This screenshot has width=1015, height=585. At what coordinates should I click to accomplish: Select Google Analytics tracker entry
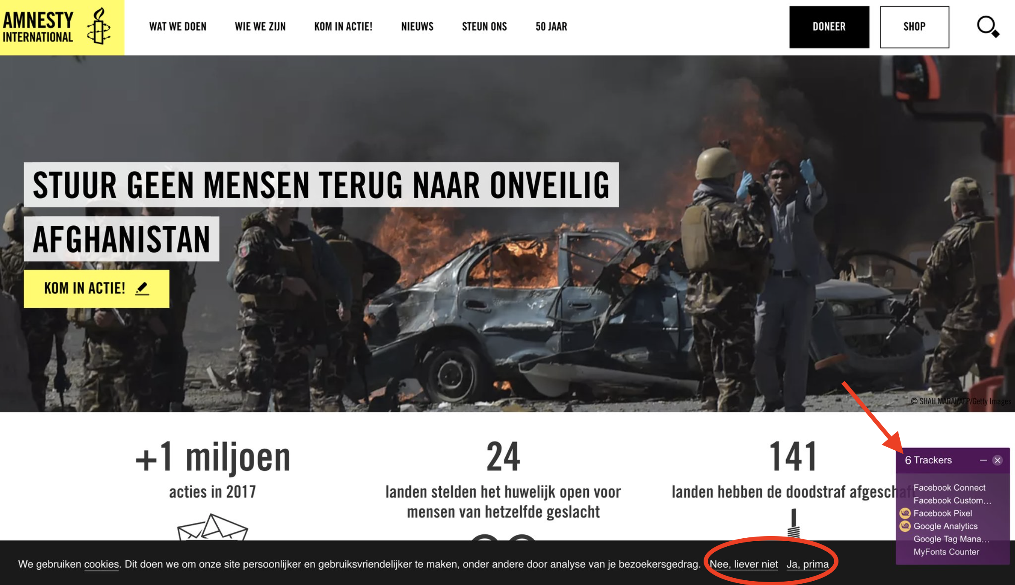945,526
